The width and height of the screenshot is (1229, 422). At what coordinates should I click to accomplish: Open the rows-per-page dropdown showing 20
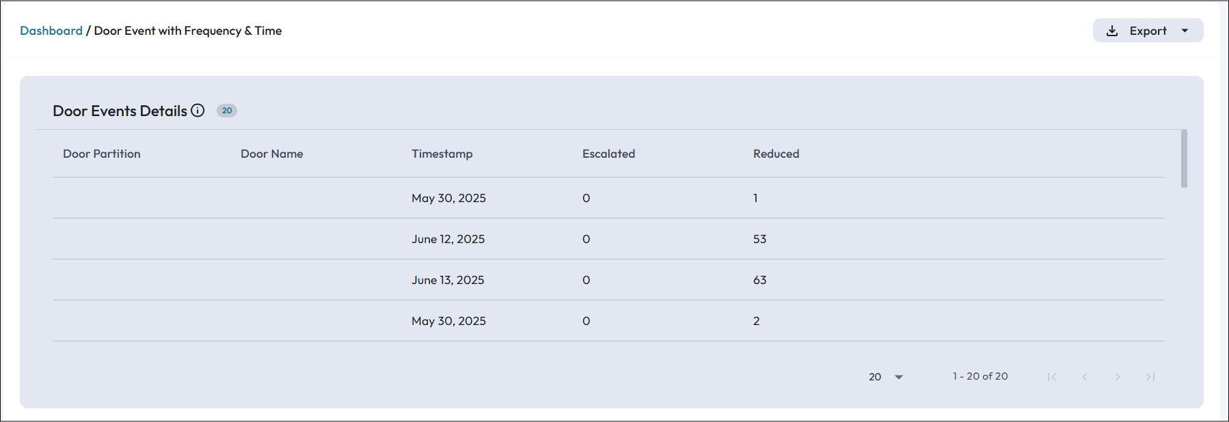[x=886, y=377]
